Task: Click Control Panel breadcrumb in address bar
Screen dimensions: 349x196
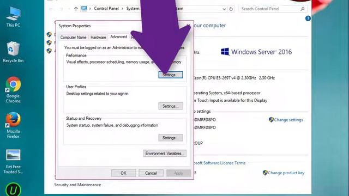Action: pyautogui.click(x=106, y=9)
